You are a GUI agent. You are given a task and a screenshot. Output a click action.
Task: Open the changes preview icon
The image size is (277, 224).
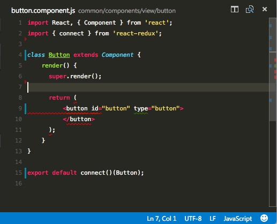tap(250, 9)
